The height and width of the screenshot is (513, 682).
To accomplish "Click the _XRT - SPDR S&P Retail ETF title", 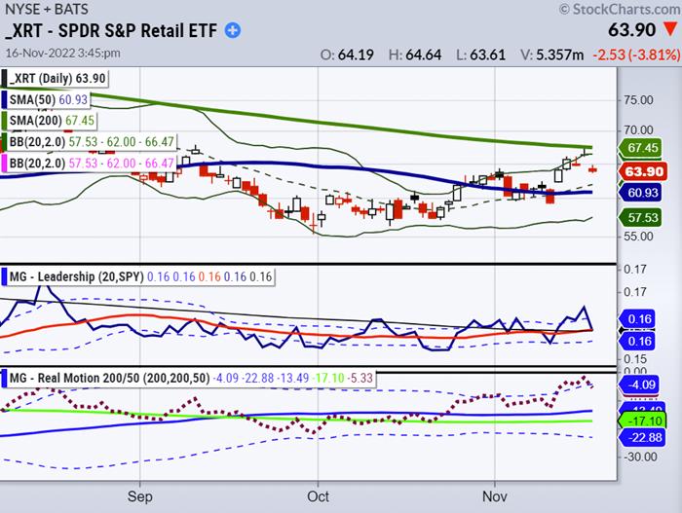I will [x=113, y=31].
